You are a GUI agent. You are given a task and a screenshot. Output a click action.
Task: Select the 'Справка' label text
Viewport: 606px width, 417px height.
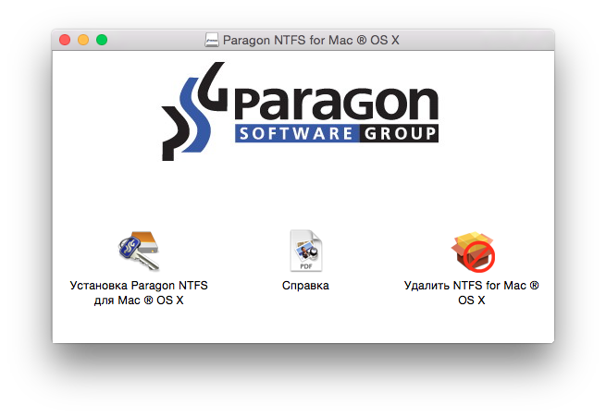305,286
